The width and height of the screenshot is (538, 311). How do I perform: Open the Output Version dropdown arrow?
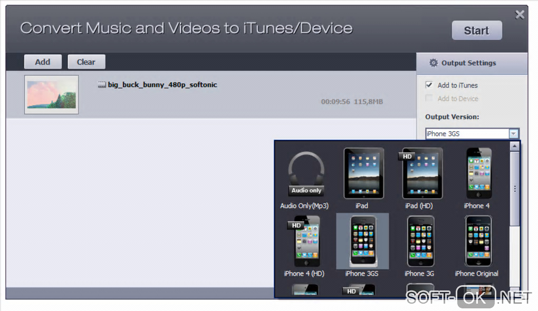514,133
